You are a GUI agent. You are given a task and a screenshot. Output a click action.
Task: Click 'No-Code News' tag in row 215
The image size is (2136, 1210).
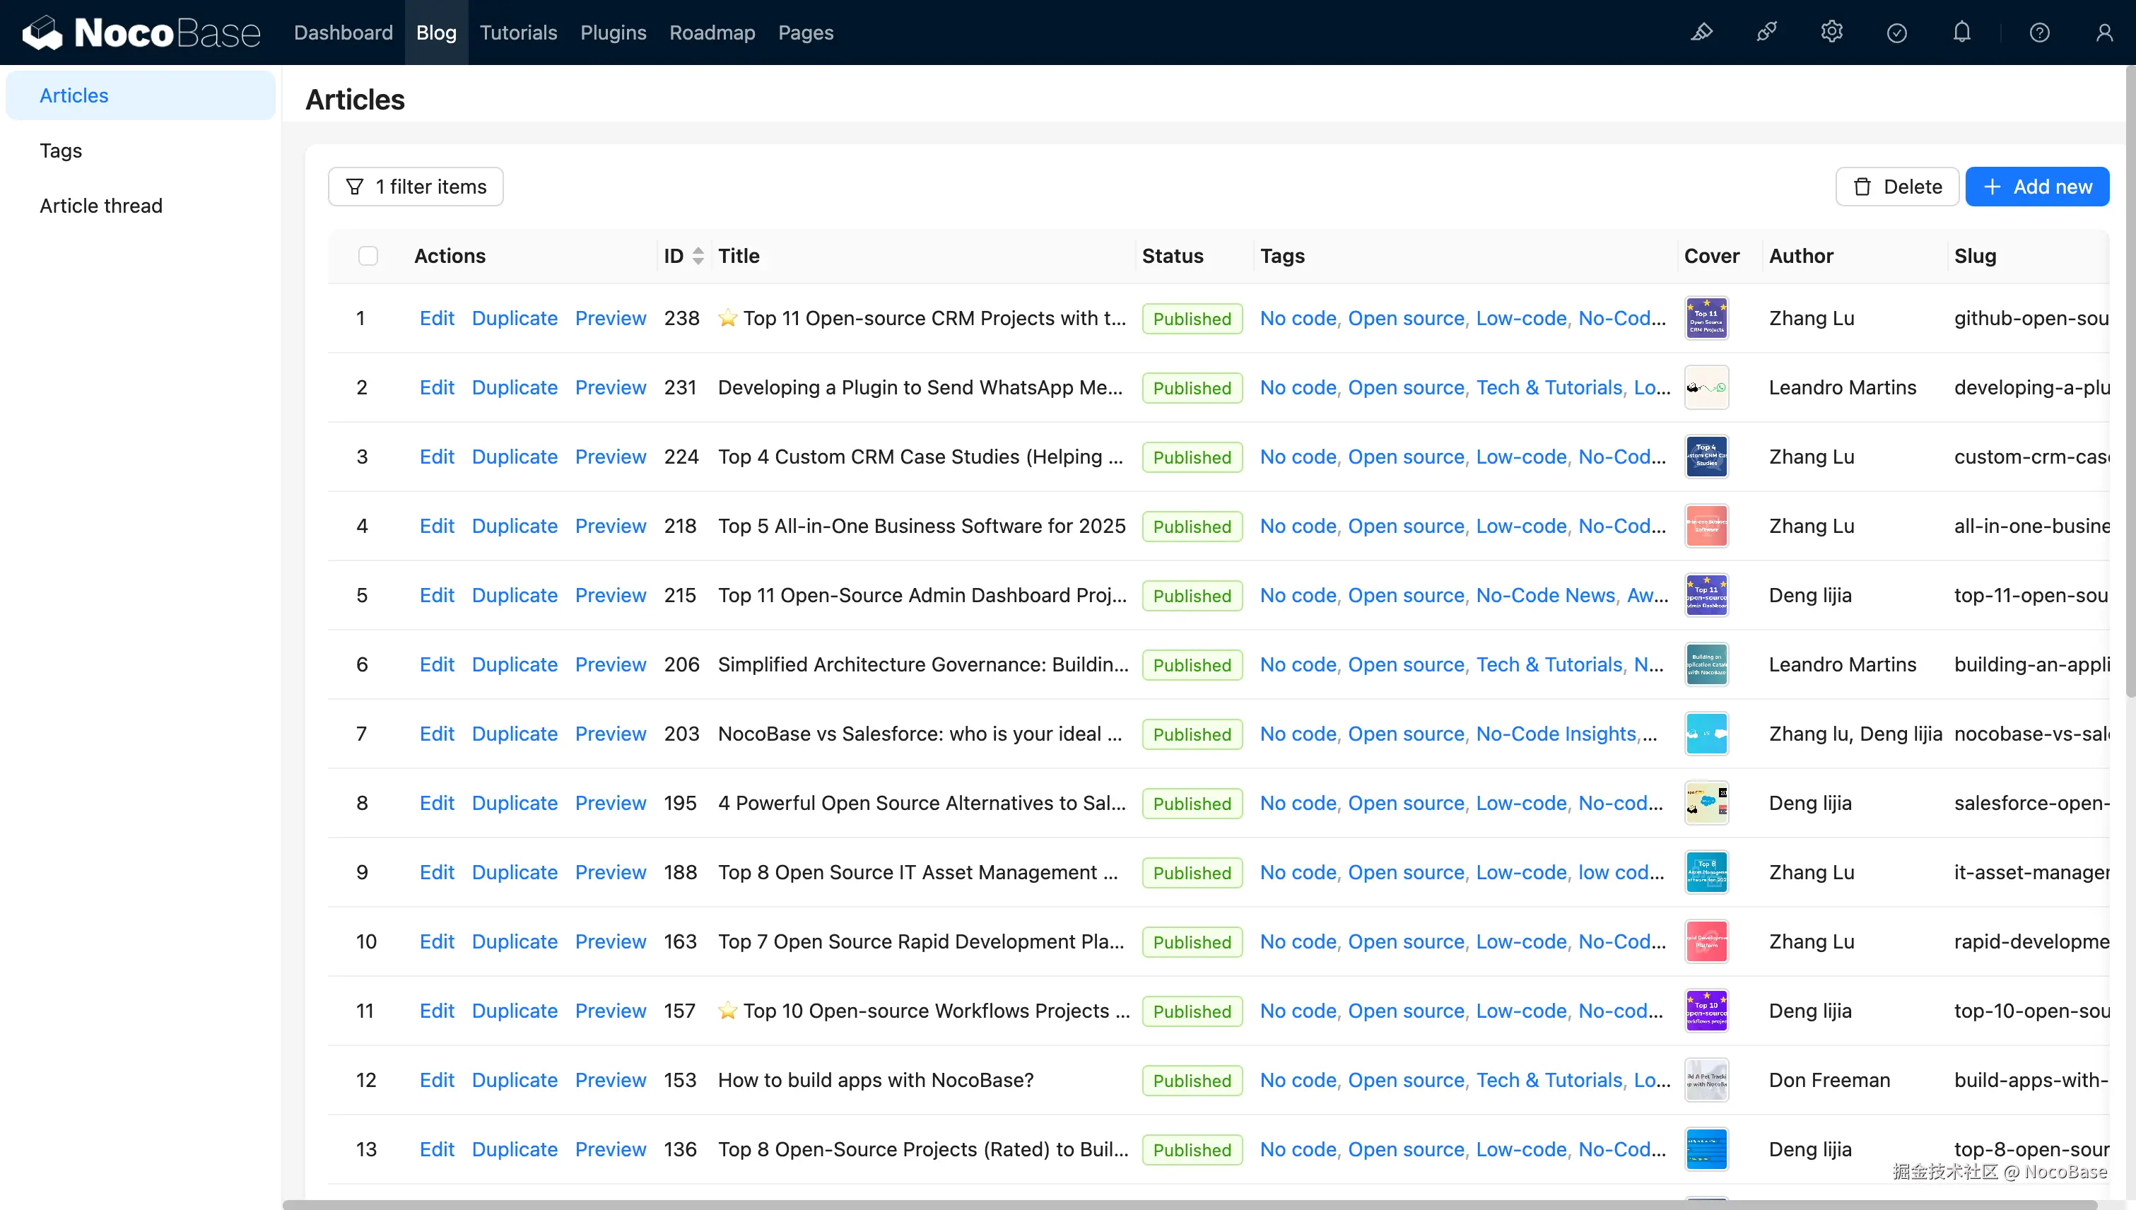tap(1546, 595)
